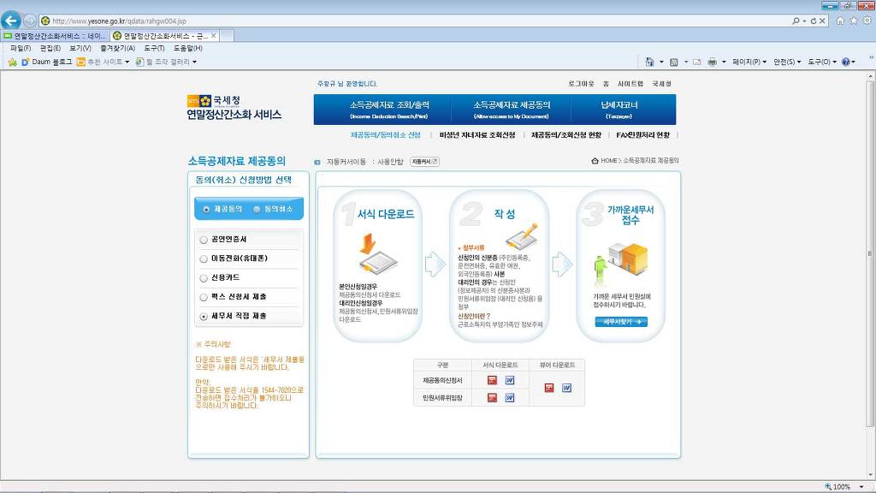
Task: Open the 100% zoom level control
Action: pos(843,487)
